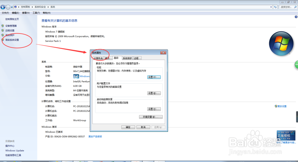Click 应用(A) button in dialog
The image size is (298, 162).
point(158,127)
